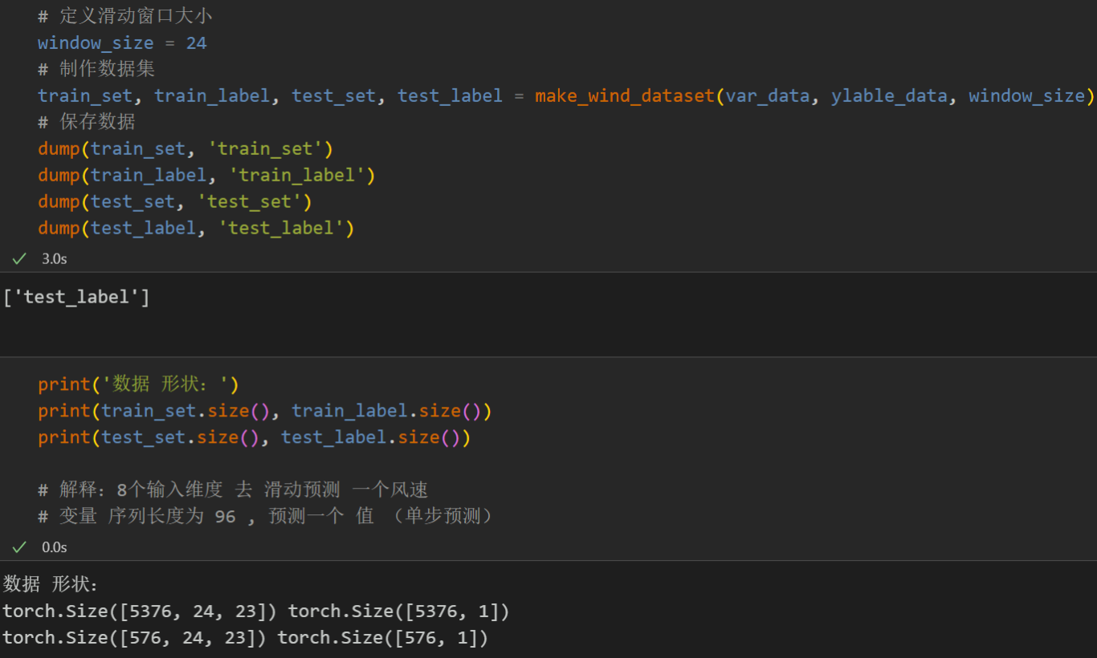Click the success checkmark beside 0.0s
The height and width of the screenshot is (658, 1097).
(x=19, y=547)
